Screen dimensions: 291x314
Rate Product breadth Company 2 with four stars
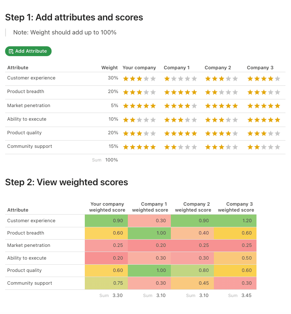pos(228,92)
